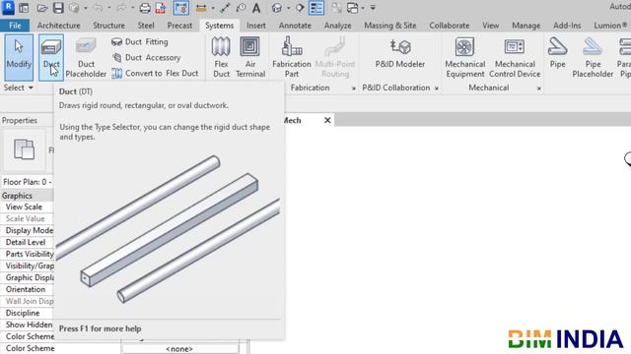Toggle the Thin Lines icon

point(316,8)
